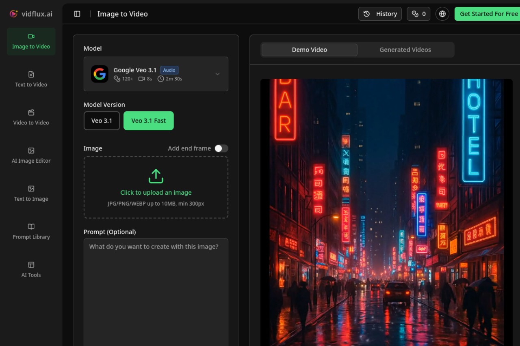View credits balance showing 0
This screenshot has width=520, height=346.
click(418, 14)
